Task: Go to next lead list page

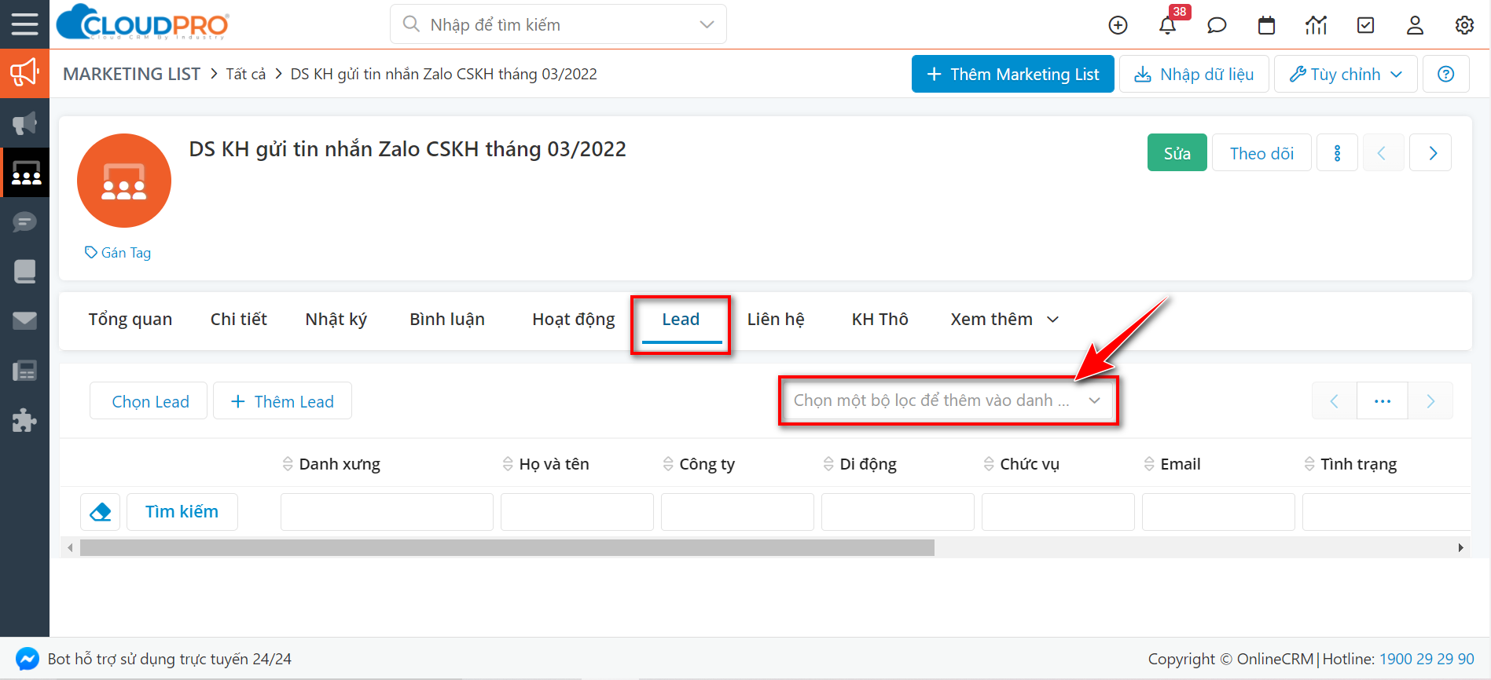Action: pyautogui.click(x=1430, y=401)
